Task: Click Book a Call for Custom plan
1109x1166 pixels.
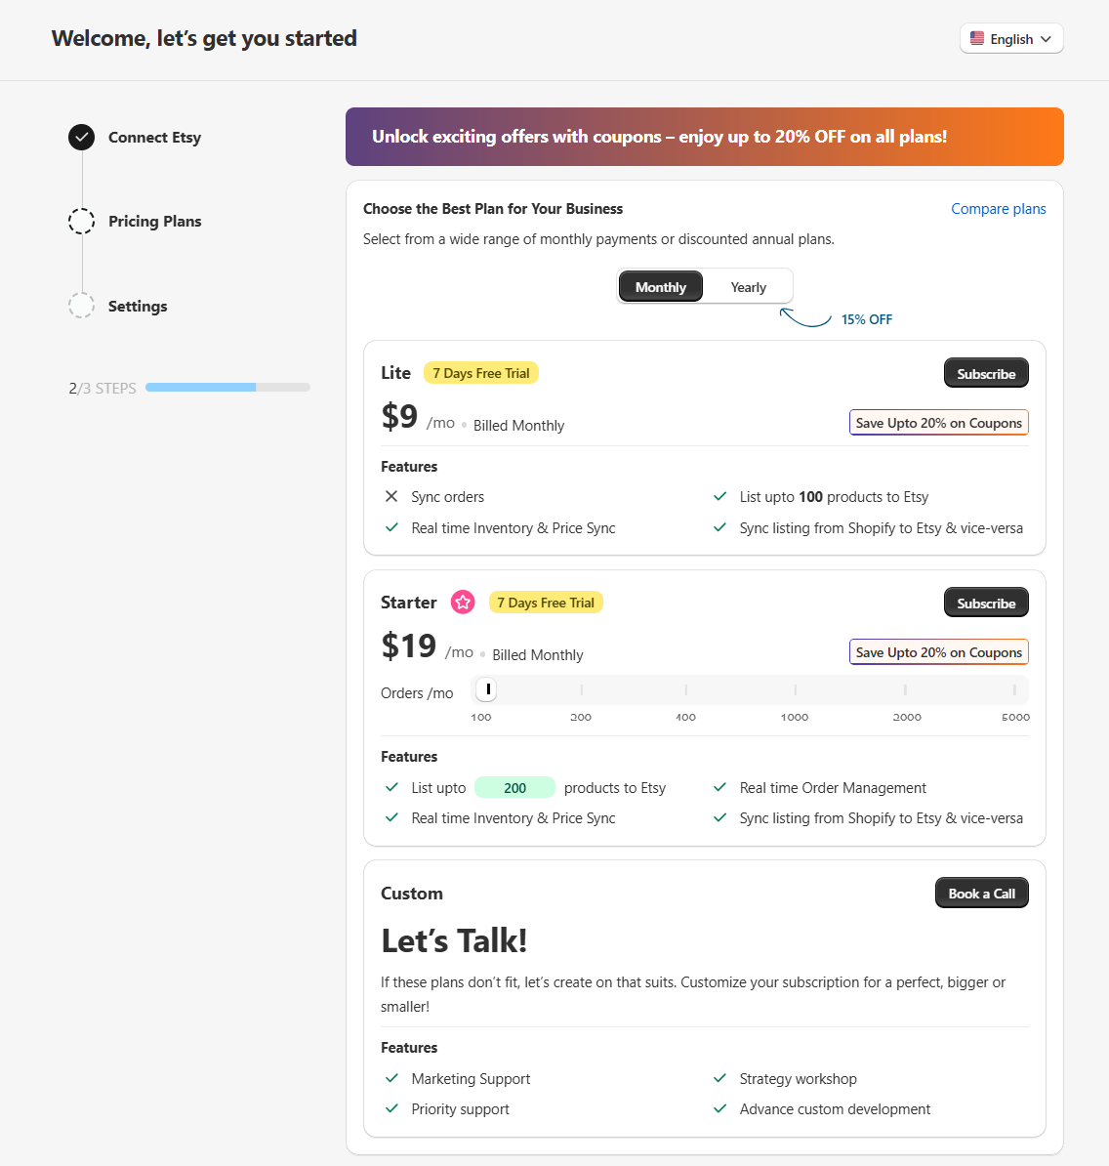Action: click(x=981, y=894)
